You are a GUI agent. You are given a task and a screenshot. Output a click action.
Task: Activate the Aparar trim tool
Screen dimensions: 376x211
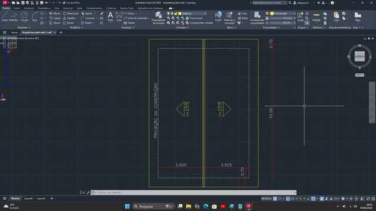click(87, 13)
